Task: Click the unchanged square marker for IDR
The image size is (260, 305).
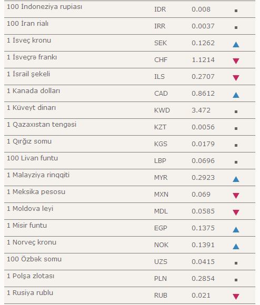Action: [x=236, y=11]
